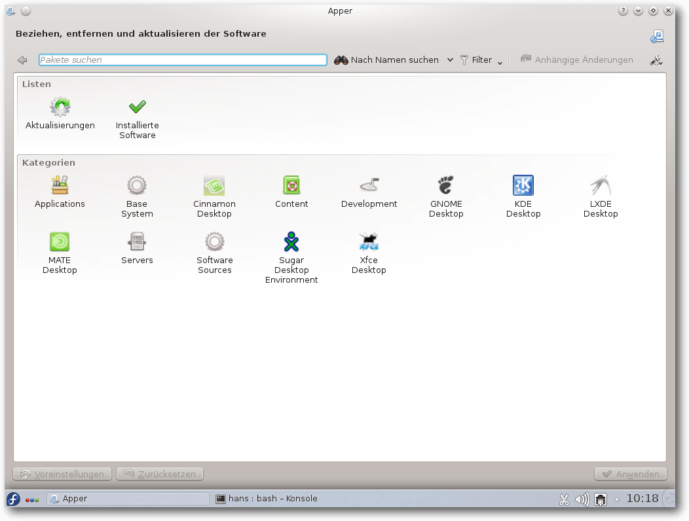Expand hidden system tray icons arrow
Screen dimensions: 689x521
(616, 499)
